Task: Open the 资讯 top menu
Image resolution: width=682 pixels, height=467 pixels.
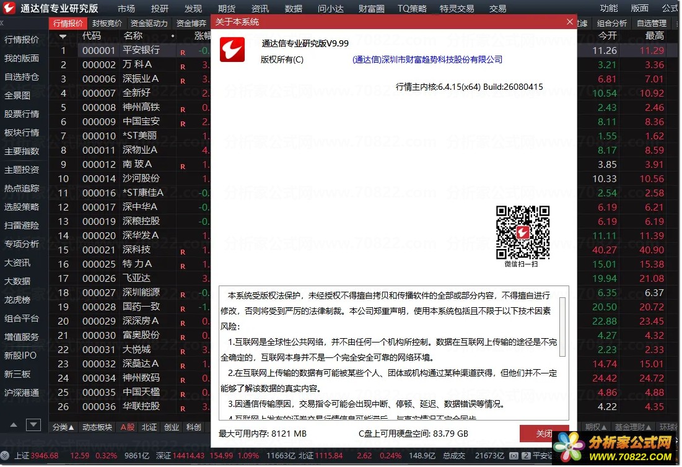Action: pyautogui.click(x=260, y=8)
